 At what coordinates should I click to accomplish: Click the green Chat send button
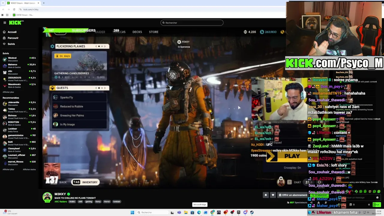coord(376,205)
